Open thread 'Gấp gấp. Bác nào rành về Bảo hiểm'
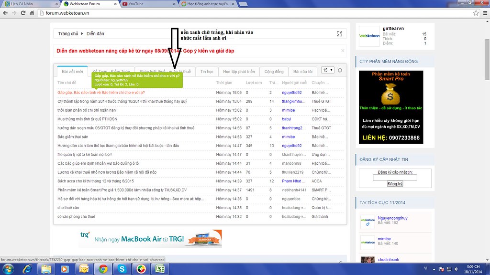The height and width of the screenshot is (275, 490). click(x=101, y=92)
